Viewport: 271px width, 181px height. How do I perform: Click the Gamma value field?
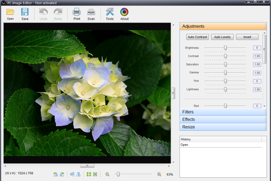pos(257,73)
